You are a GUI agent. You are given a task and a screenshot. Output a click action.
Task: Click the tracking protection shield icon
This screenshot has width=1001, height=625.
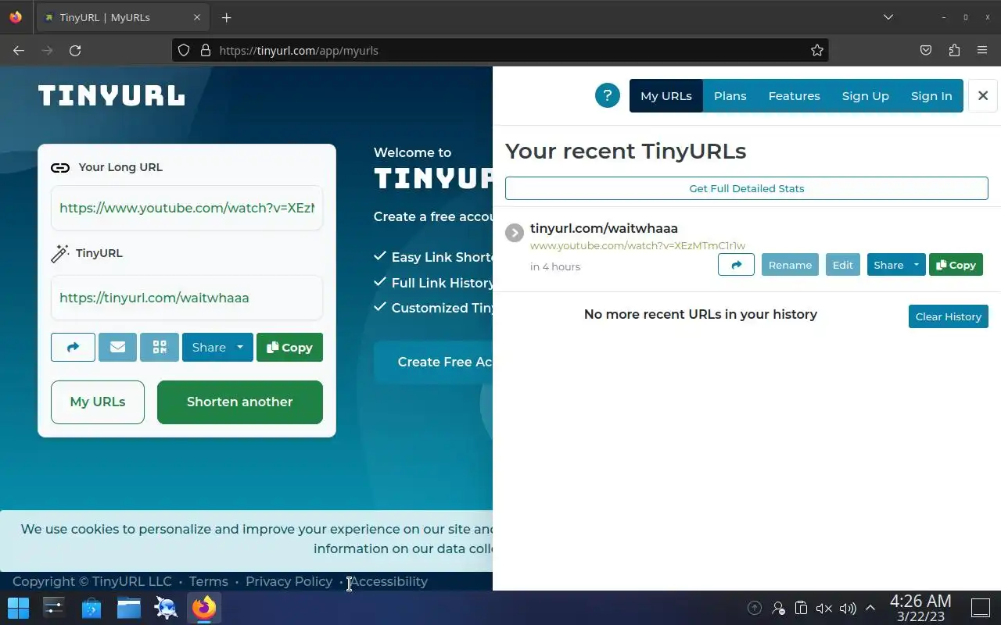[x=184, y=50]
